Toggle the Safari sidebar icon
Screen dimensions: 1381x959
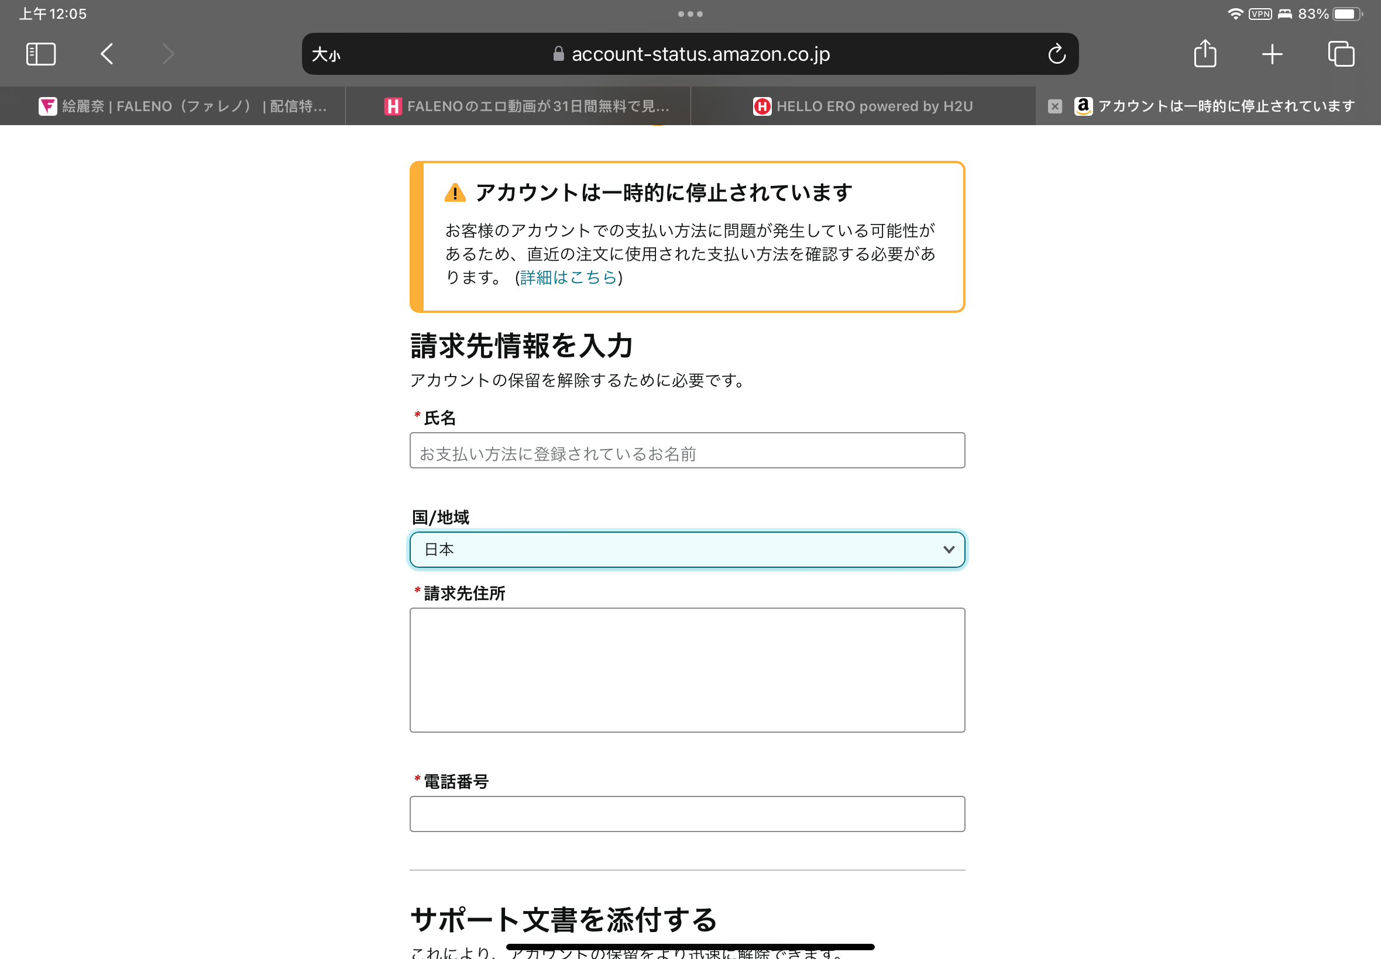[41, 54]
